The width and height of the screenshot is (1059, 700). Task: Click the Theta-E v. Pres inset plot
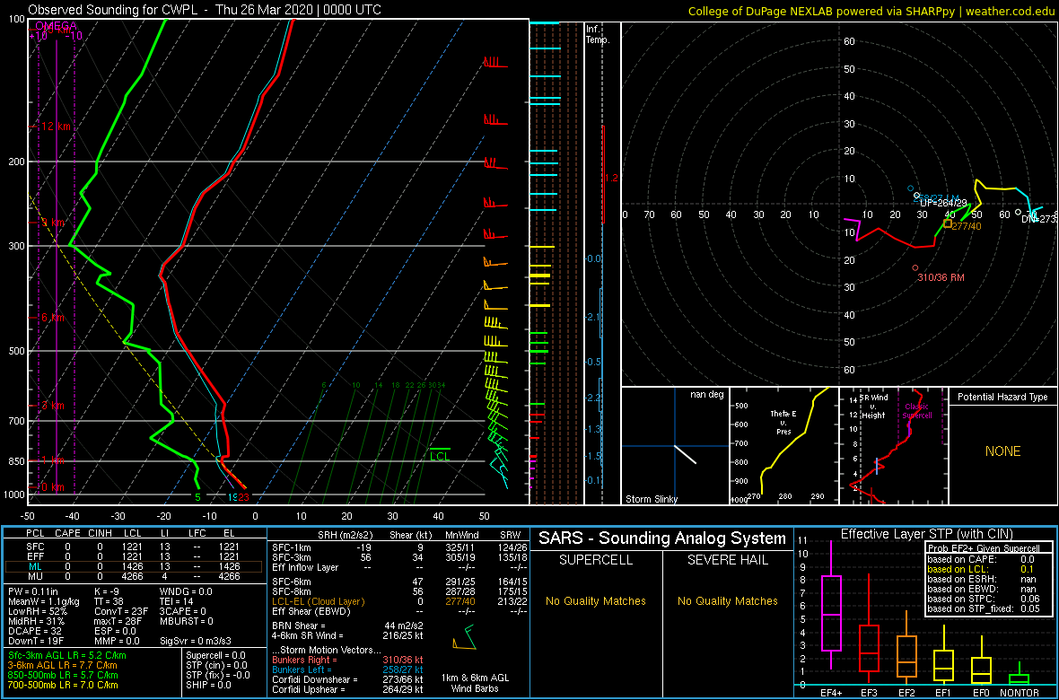[x=783, y=446]
